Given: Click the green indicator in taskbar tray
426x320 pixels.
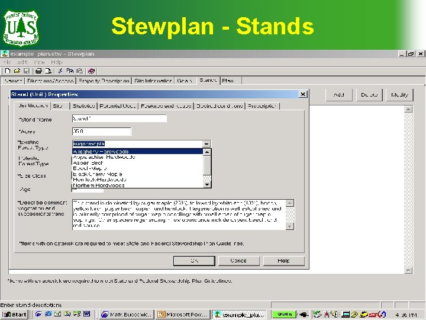Looking at the screenshot, I should point(284,314).
